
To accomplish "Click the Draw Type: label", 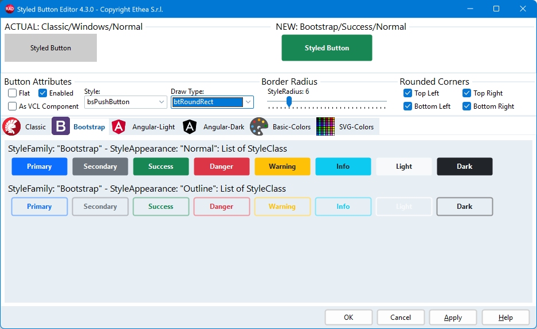I will [187, 92].
